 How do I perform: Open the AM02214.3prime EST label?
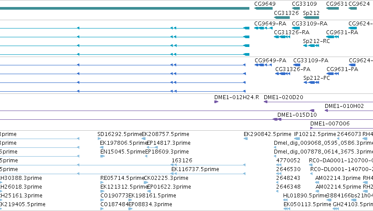coord(338,179)
